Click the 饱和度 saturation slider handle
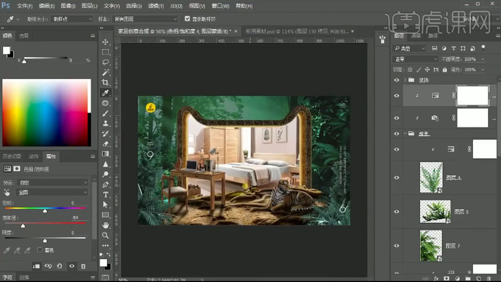Image resolution: width=501 pixels, height=282 pixels. pyautogui.click(x=23, y=226)
